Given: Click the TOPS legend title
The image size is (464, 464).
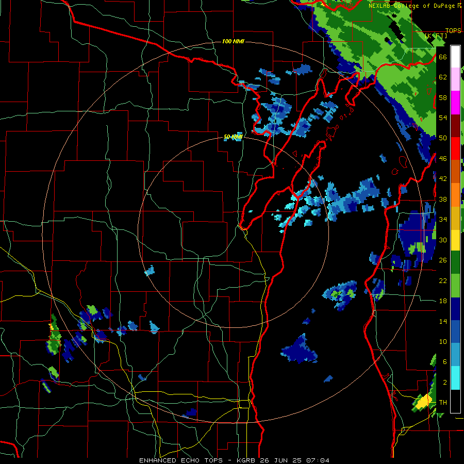Looking at the screenshot, I should click(453, 30).
